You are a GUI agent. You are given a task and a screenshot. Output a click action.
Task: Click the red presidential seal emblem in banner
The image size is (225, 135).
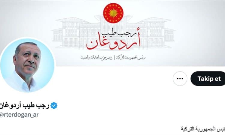point(113,13)
